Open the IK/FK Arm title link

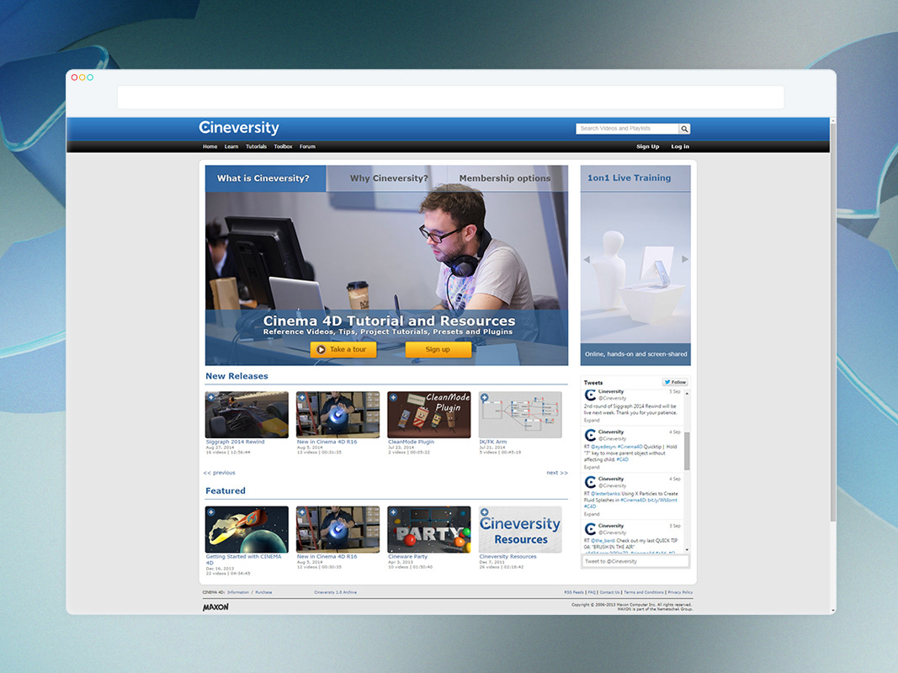(x=492, y=442)
